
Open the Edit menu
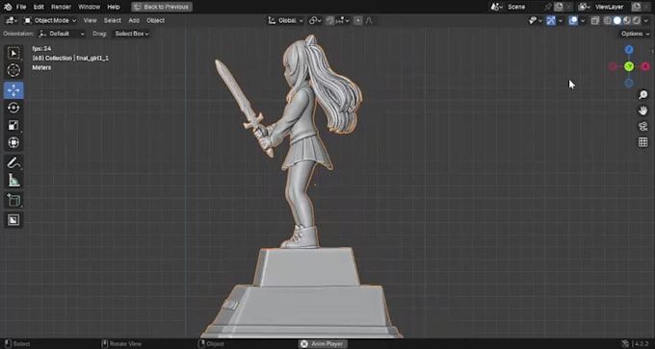pos(39,7)
